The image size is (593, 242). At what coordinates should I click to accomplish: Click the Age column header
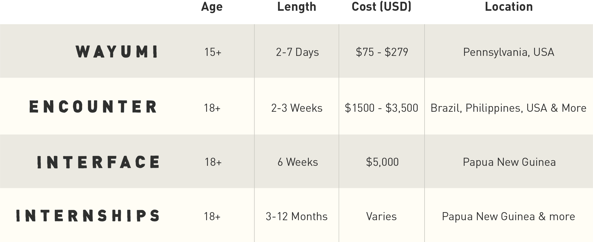tap(212, 7)
